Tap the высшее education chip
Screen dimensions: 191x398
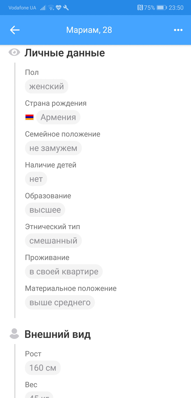tap(45, 210)
